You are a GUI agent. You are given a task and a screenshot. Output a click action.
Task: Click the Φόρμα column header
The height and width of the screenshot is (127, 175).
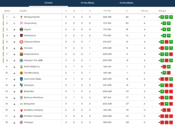(x=162, y=10)
